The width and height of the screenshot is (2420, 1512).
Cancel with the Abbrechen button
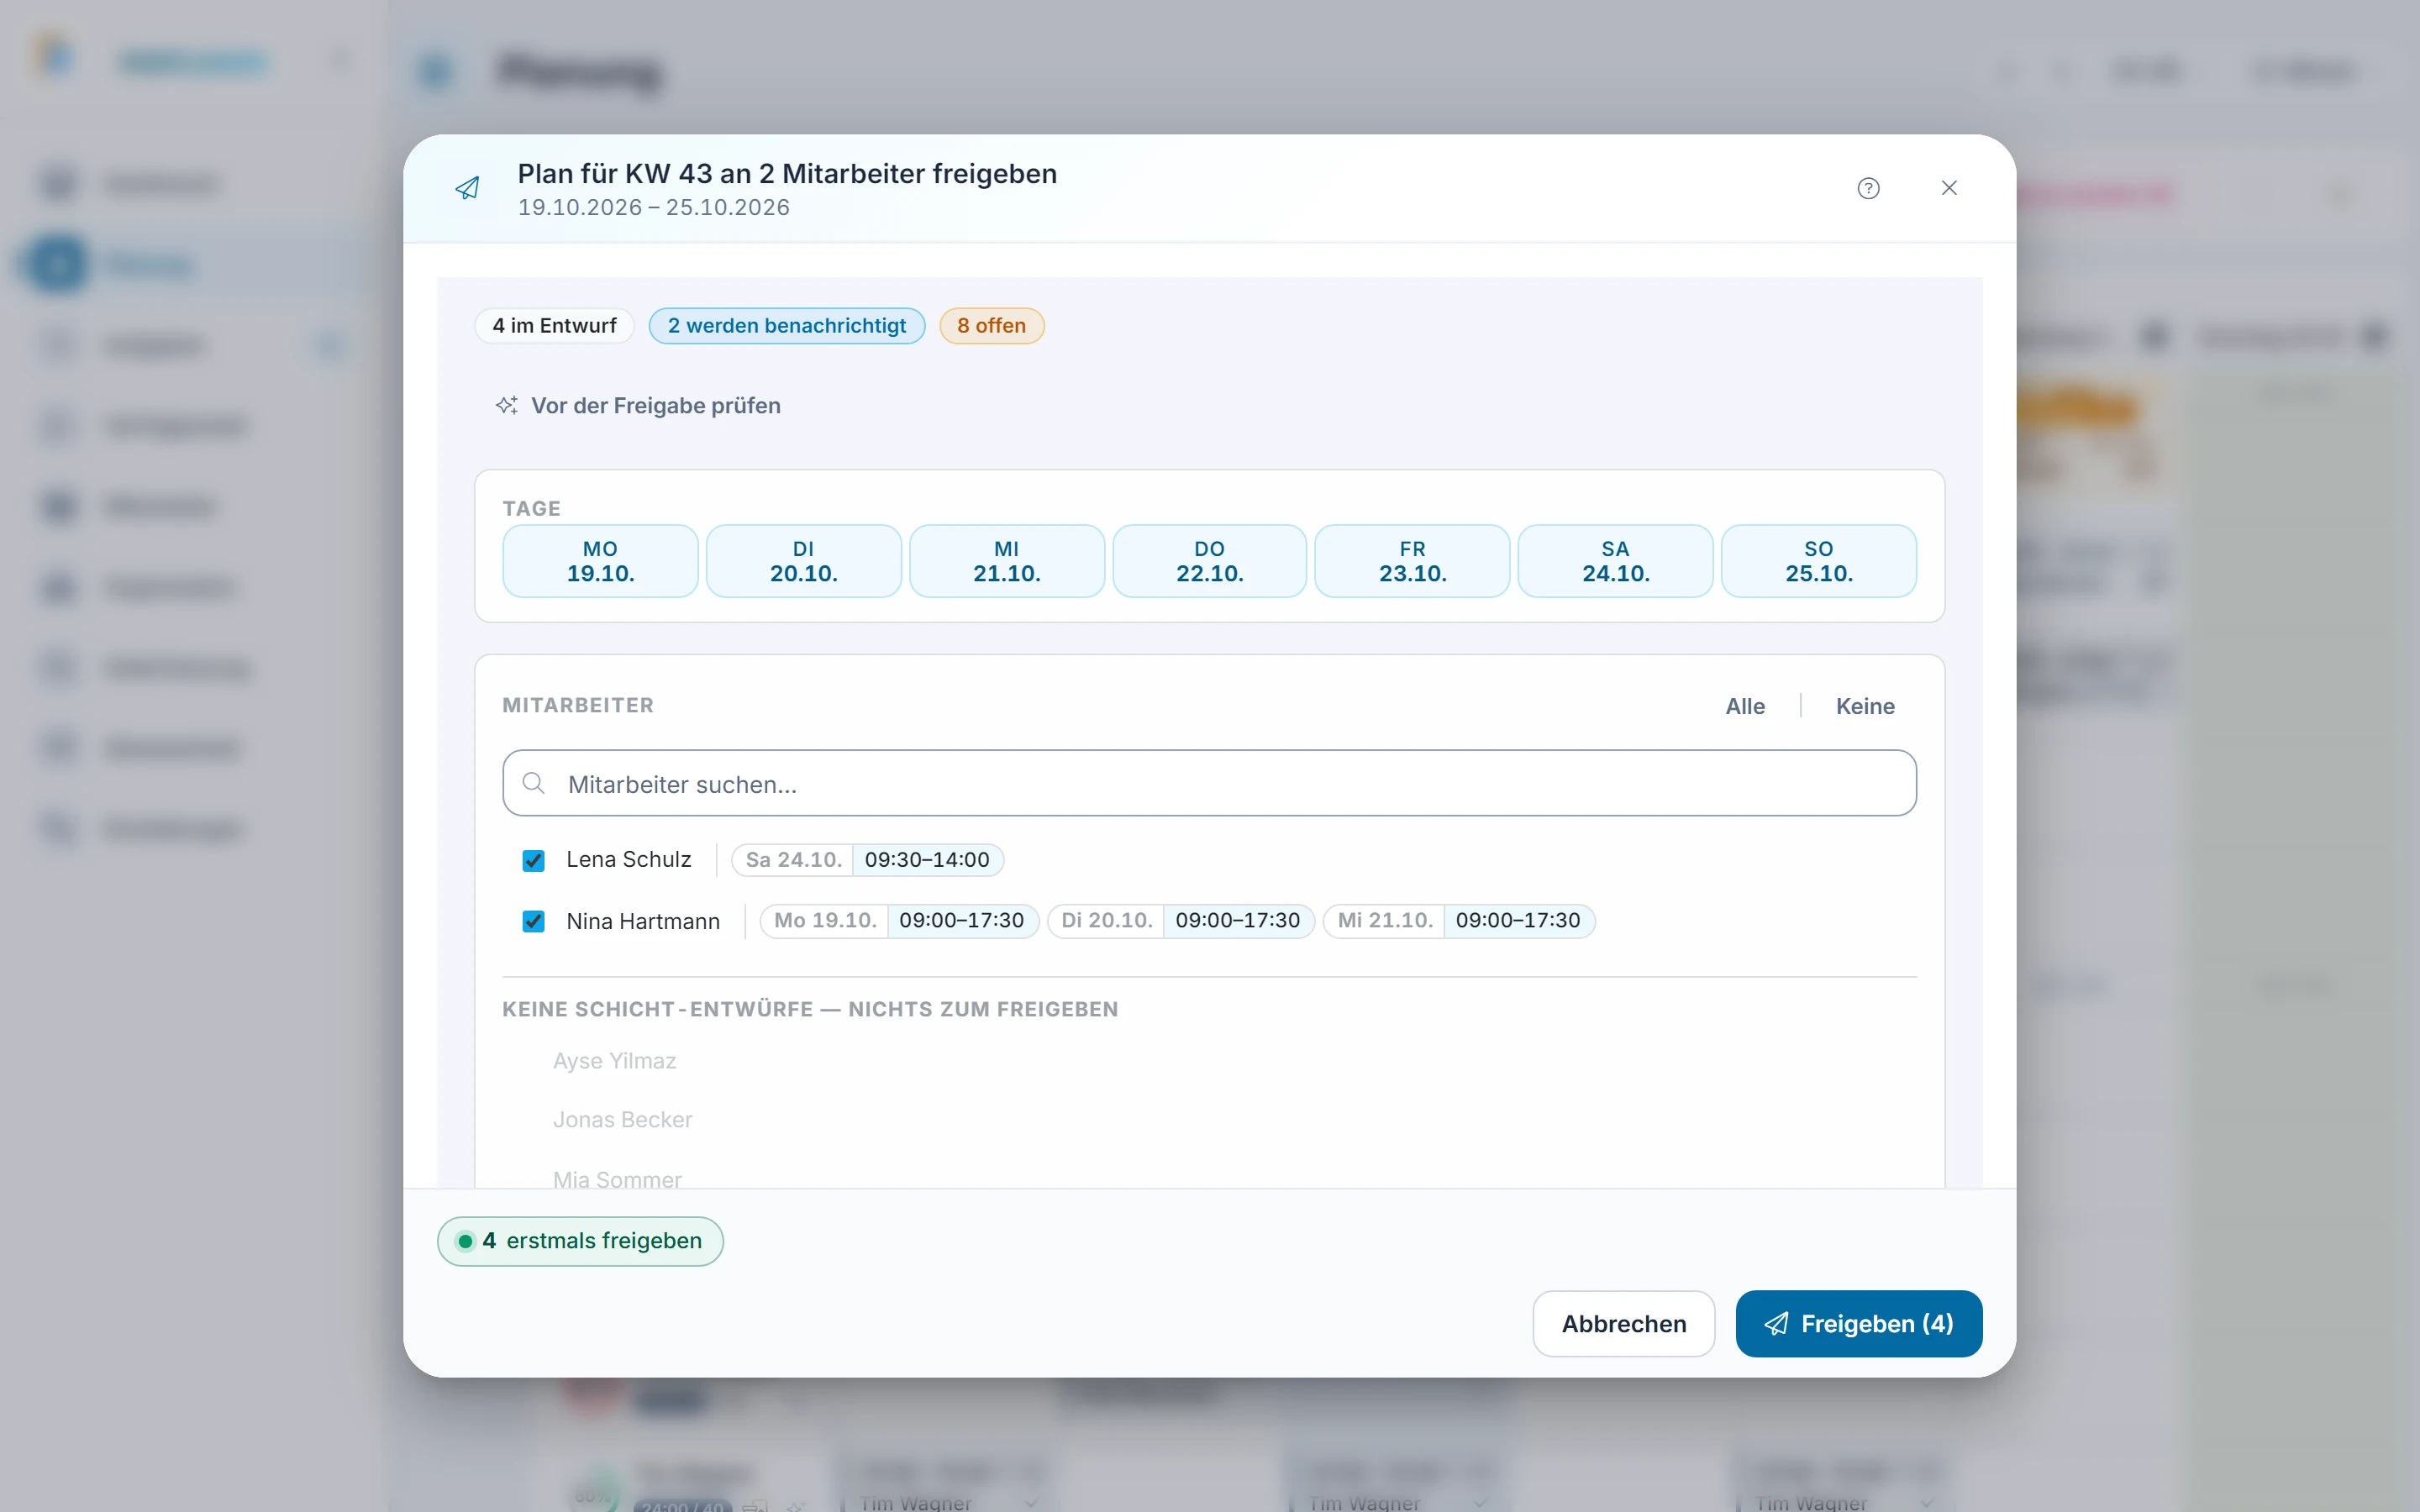(x=1623, y=1323)
